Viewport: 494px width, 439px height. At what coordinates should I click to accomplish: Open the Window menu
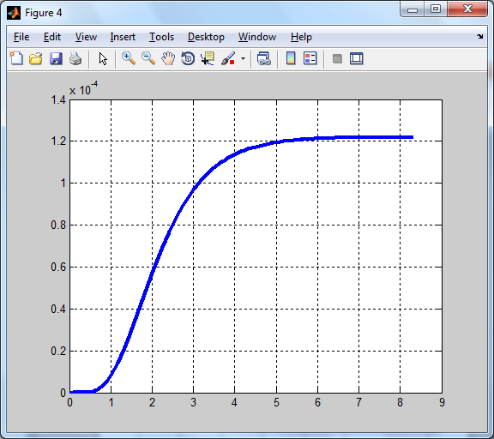(x=257, y=37)
